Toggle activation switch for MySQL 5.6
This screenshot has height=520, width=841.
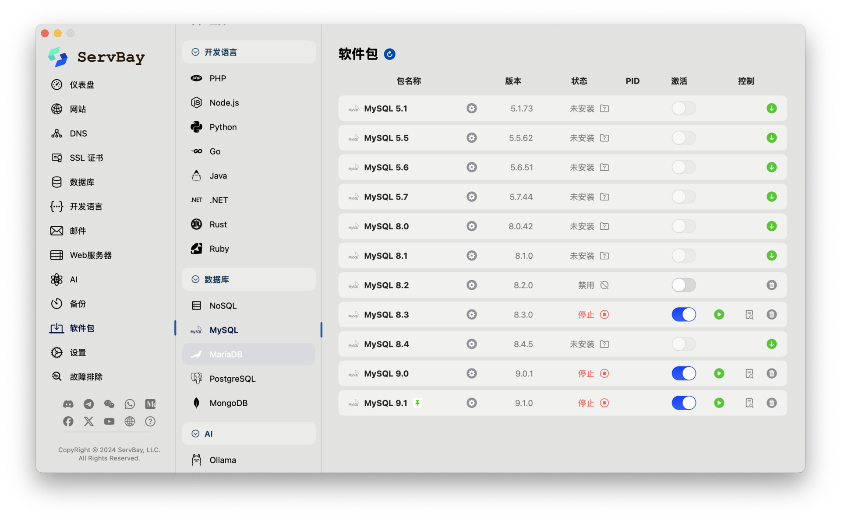click(683, 167)
